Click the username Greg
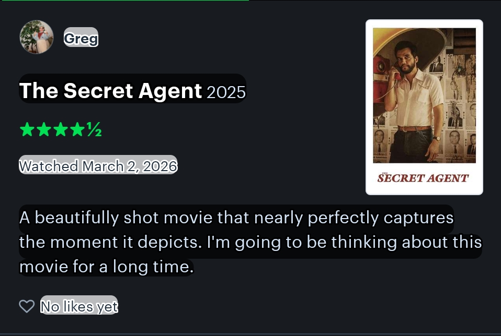This screenshot has width=501, height=336. pyautogui.click(x=81, y=39)
